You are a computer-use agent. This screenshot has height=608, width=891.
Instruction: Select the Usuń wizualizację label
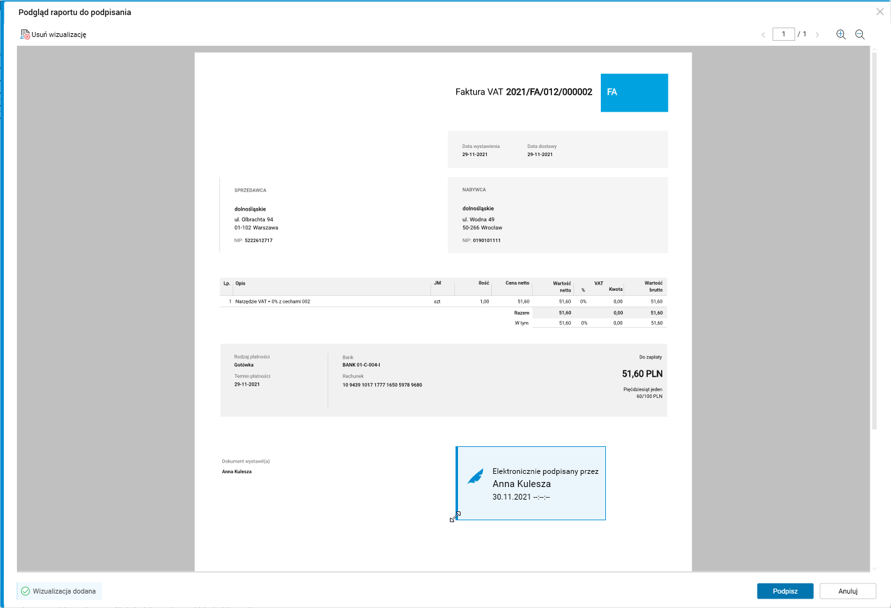(x=59, y=34)
